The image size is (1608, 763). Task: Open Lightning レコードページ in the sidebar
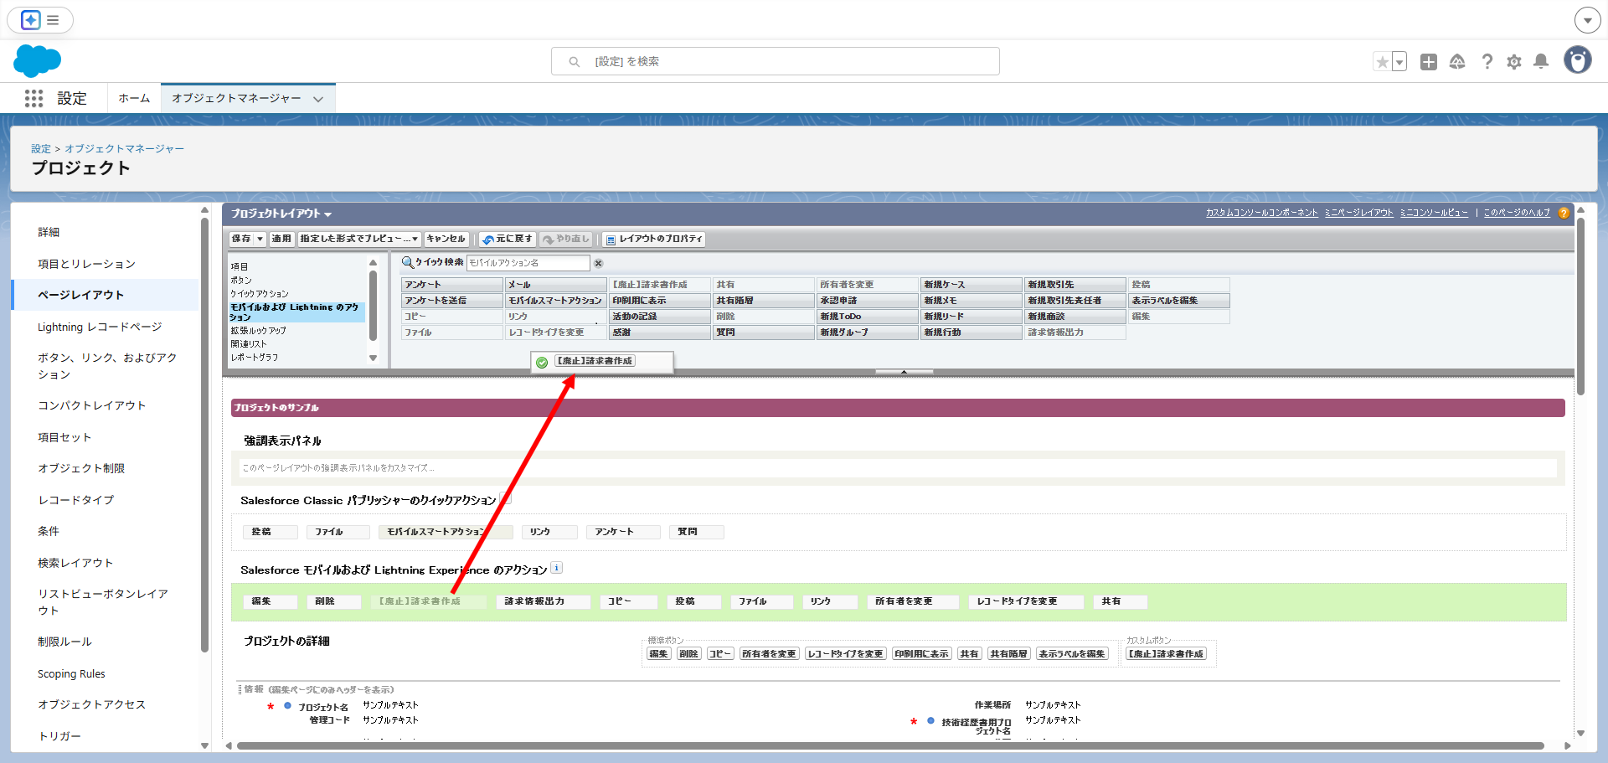100,327
